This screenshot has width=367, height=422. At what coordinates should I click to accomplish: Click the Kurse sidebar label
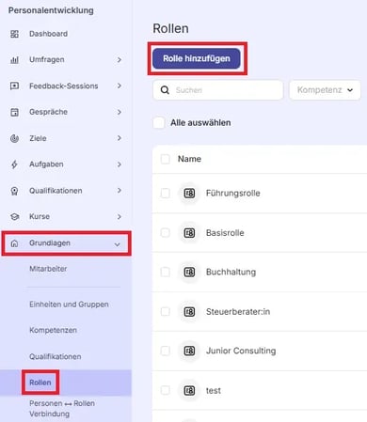pyautogui.click(x=40, y=216)
